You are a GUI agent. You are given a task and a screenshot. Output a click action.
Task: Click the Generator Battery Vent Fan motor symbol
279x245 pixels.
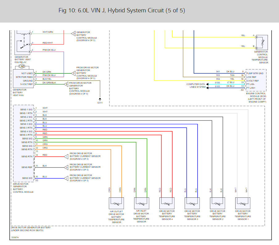point(22,66)
